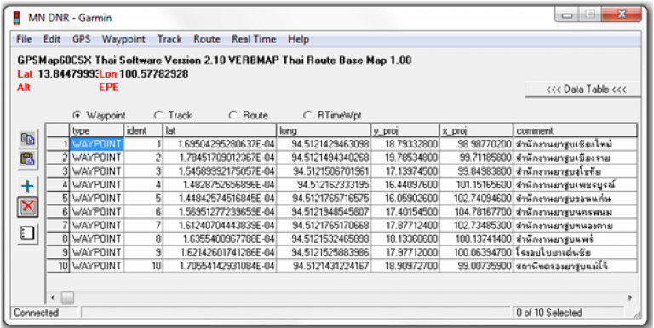Add a new record with plus icon
This screenshot has height=328, width=654.
coord(27,186)
